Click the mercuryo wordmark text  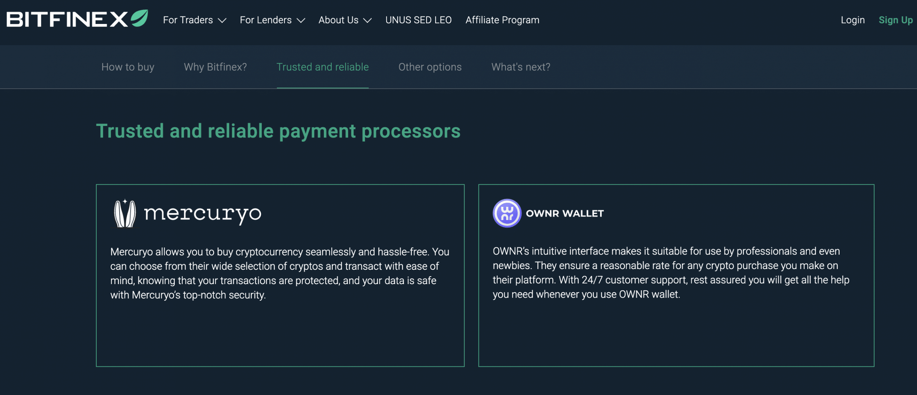(x=203, y=214)
